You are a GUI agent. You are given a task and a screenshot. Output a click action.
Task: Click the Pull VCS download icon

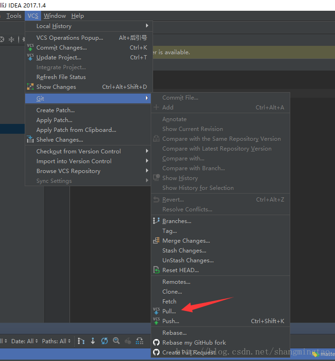[156, 311]
